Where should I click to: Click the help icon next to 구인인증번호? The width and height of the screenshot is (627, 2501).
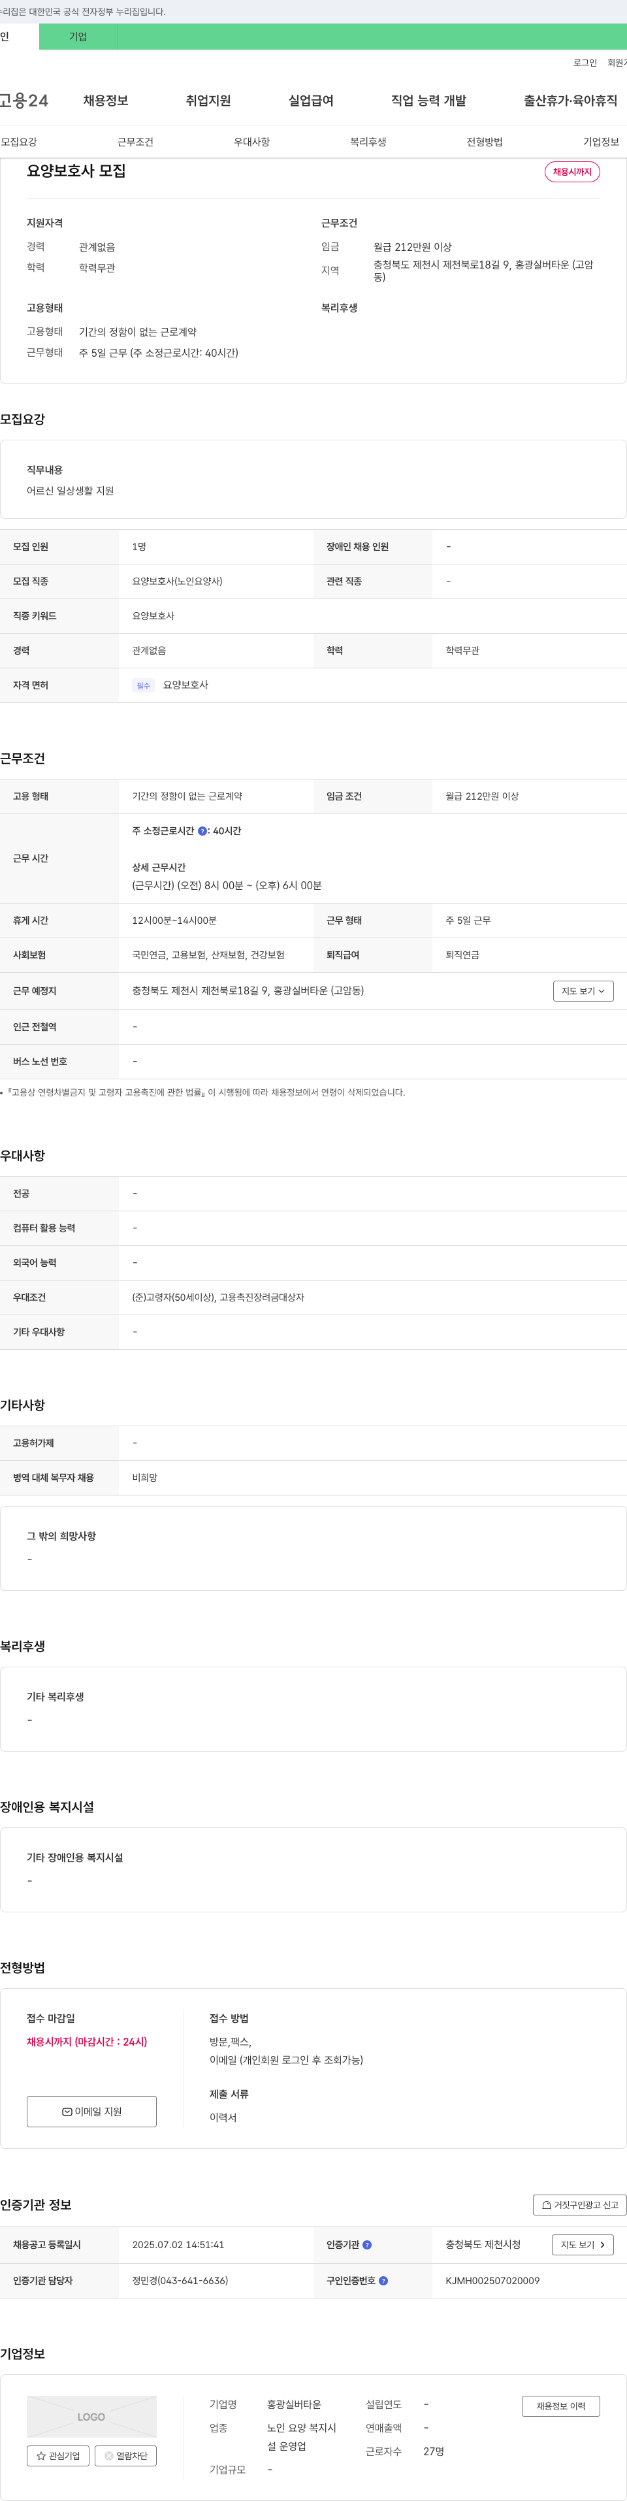(383, 2281)
